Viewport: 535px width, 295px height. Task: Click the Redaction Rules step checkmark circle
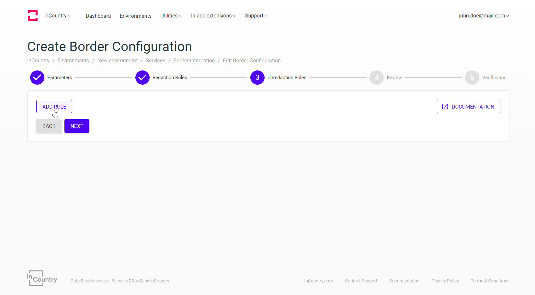[x=142, y=78]
